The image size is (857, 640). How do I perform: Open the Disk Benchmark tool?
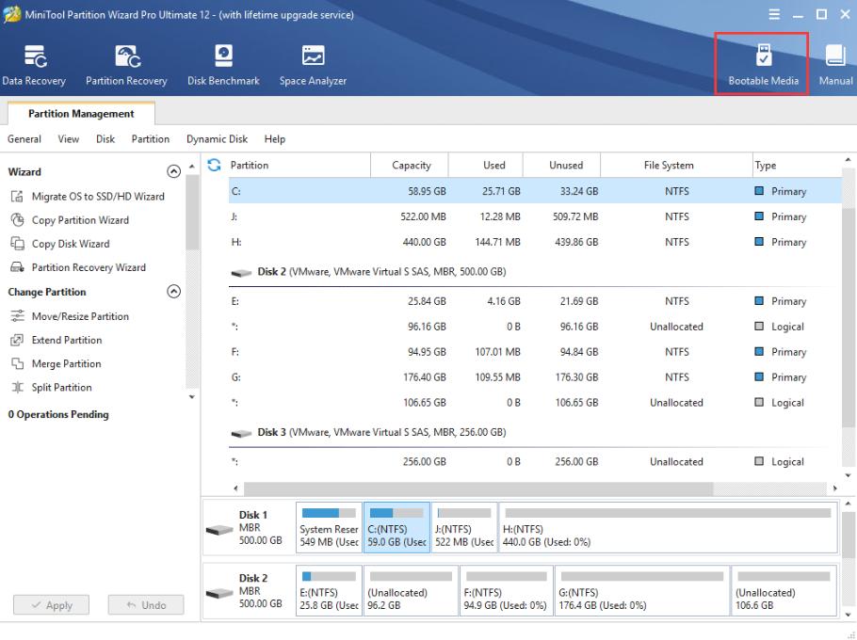click(x=223, y=64)
